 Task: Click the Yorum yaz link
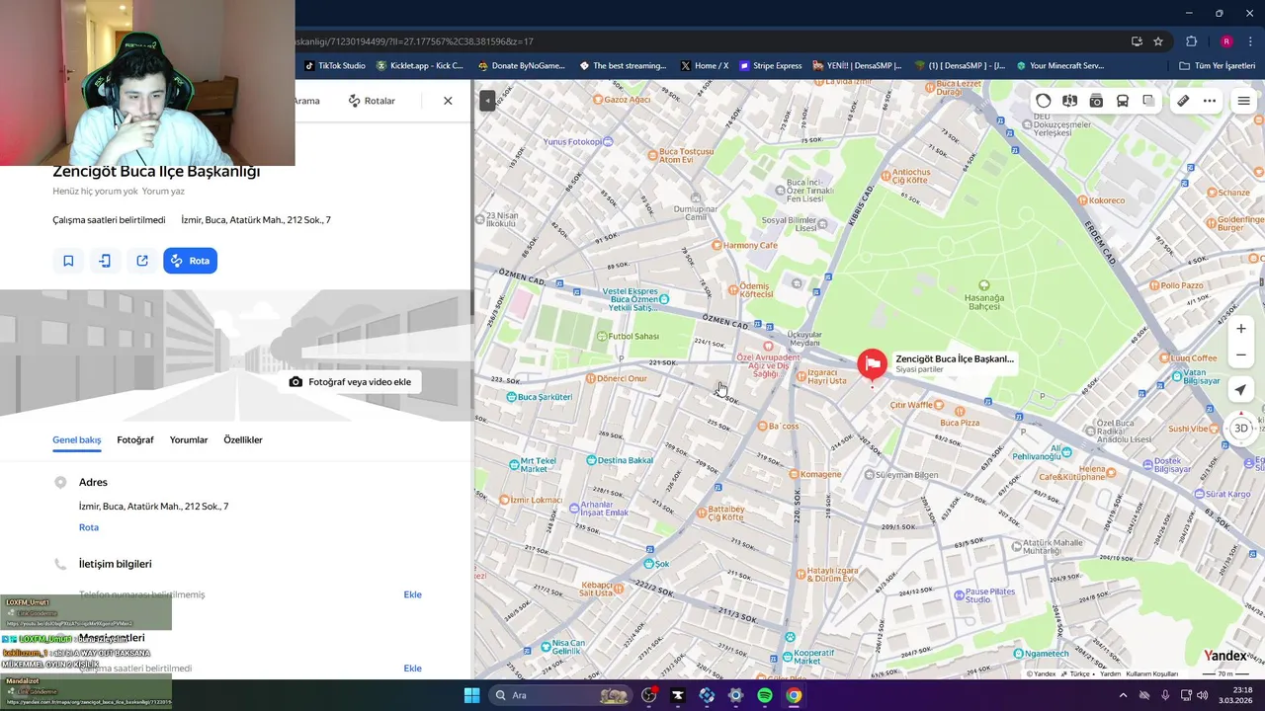163,192
